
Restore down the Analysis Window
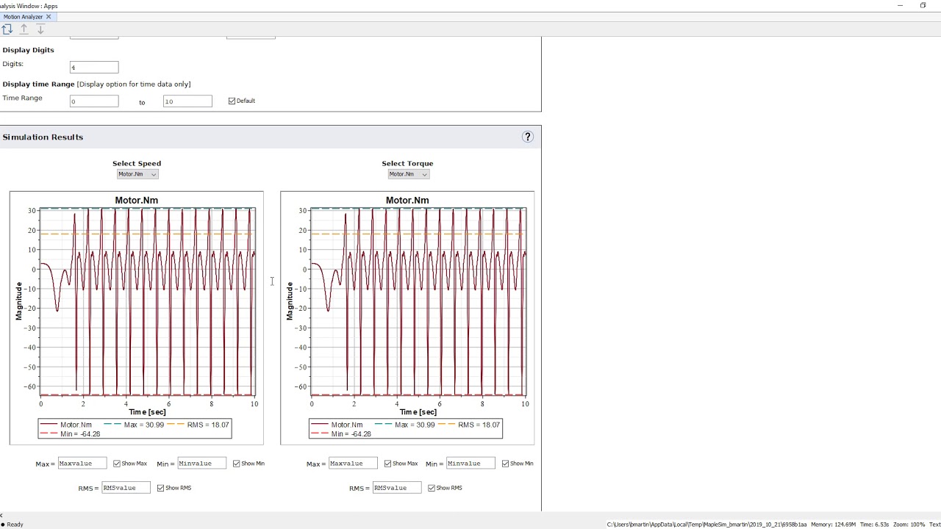pyautogui.click(x=923, y=5)
